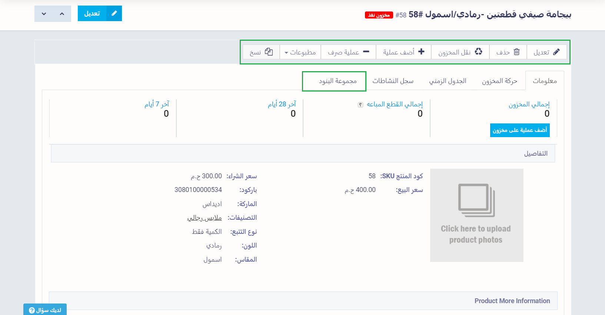The image size is (605, 315).
Task: Click the question mark beside Total Sold Pieces
Action: [360, 105]
